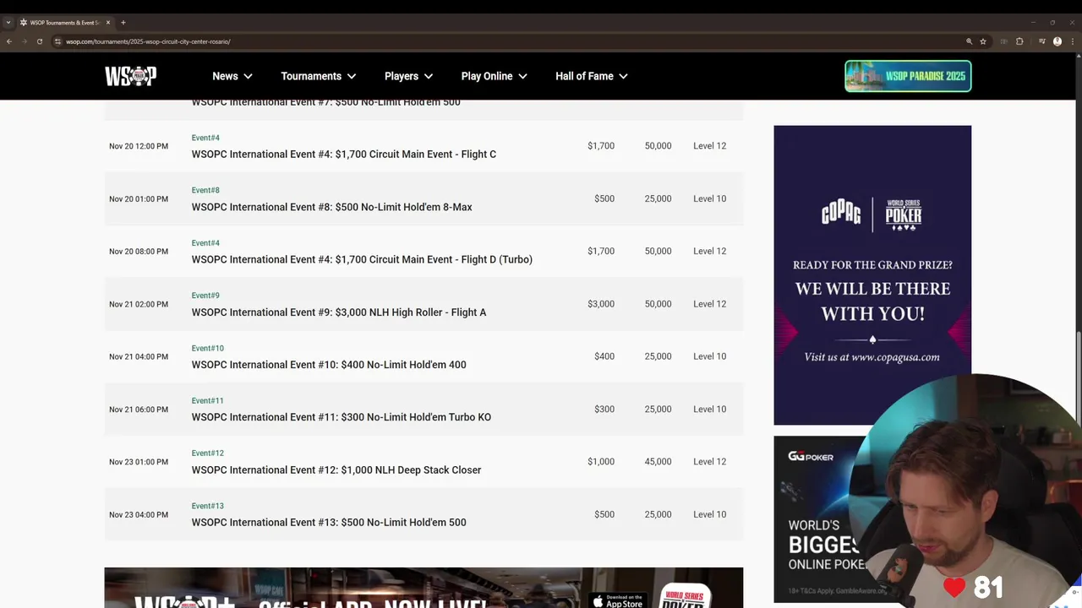Viewport: 1082px width, 608px height.
Task: Open a new tab with plus icon
Action: (x=123, y=23)
